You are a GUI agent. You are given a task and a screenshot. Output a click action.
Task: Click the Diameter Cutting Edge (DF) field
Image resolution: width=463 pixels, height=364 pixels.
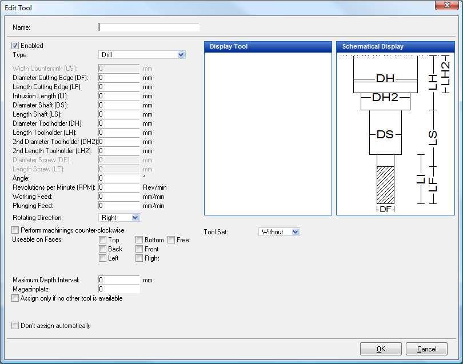click(119, 78)
